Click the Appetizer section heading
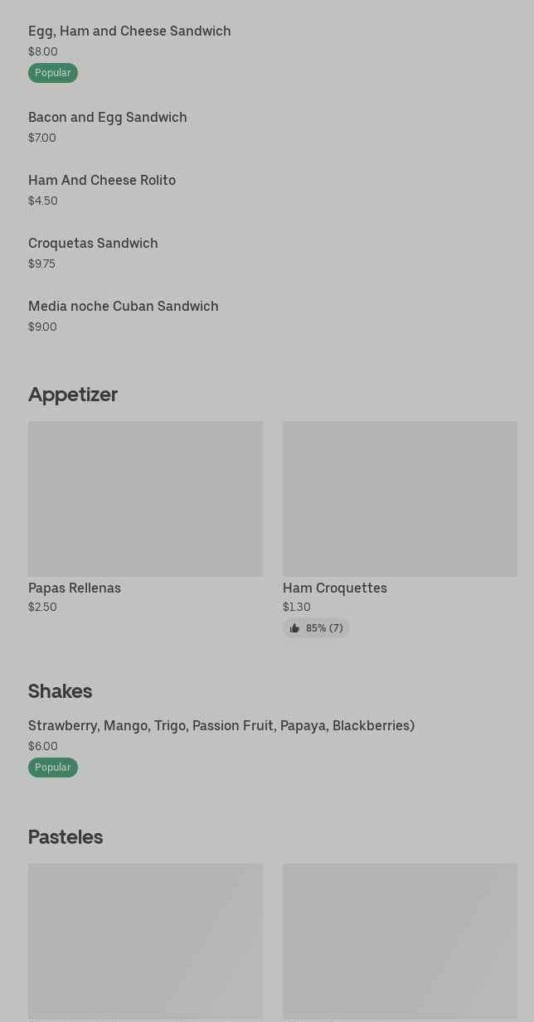Viewport: 534px width, 1022px height. pyautogui.click(x=73, y=395)
